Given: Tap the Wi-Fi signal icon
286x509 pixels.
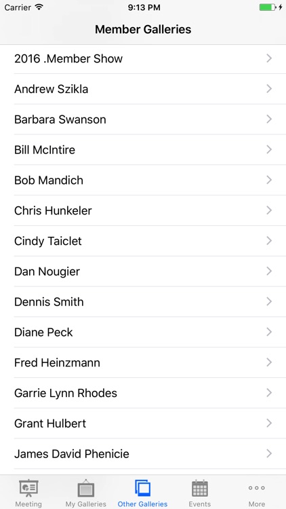Looking at the screenshot, I should [x=39, y=7].
